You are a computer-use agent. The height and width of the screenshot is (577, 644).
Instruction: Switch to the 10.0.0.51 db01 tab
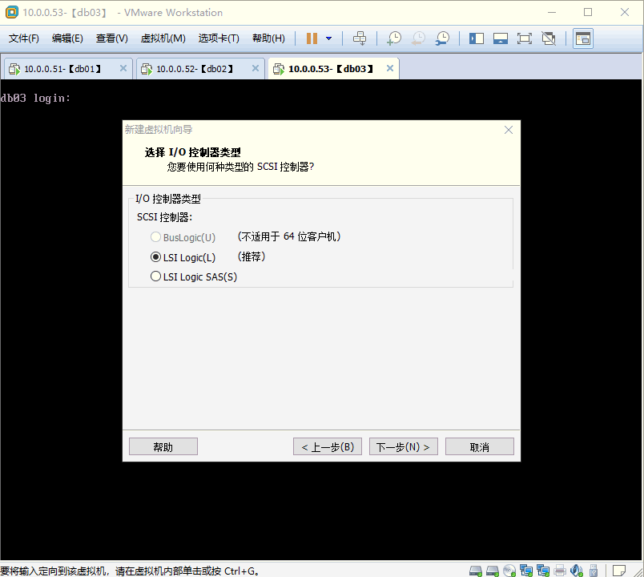pyautogui.click(x=62, y=69)
